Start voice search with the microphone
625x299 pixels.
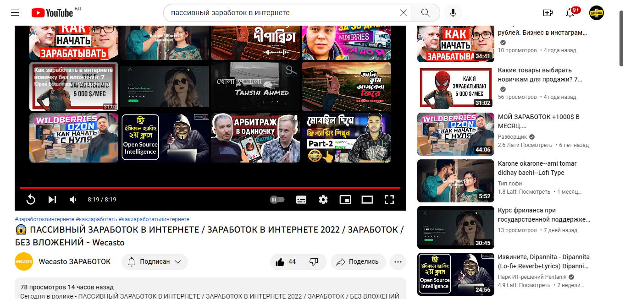[453, 13]
